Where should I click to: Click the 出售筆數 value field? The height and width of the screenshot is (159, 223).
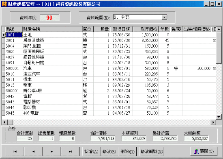pyautogui.click(x=46, y=138)
